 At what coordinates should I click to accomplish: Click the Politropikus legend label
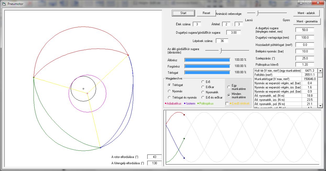coord(207,103)
